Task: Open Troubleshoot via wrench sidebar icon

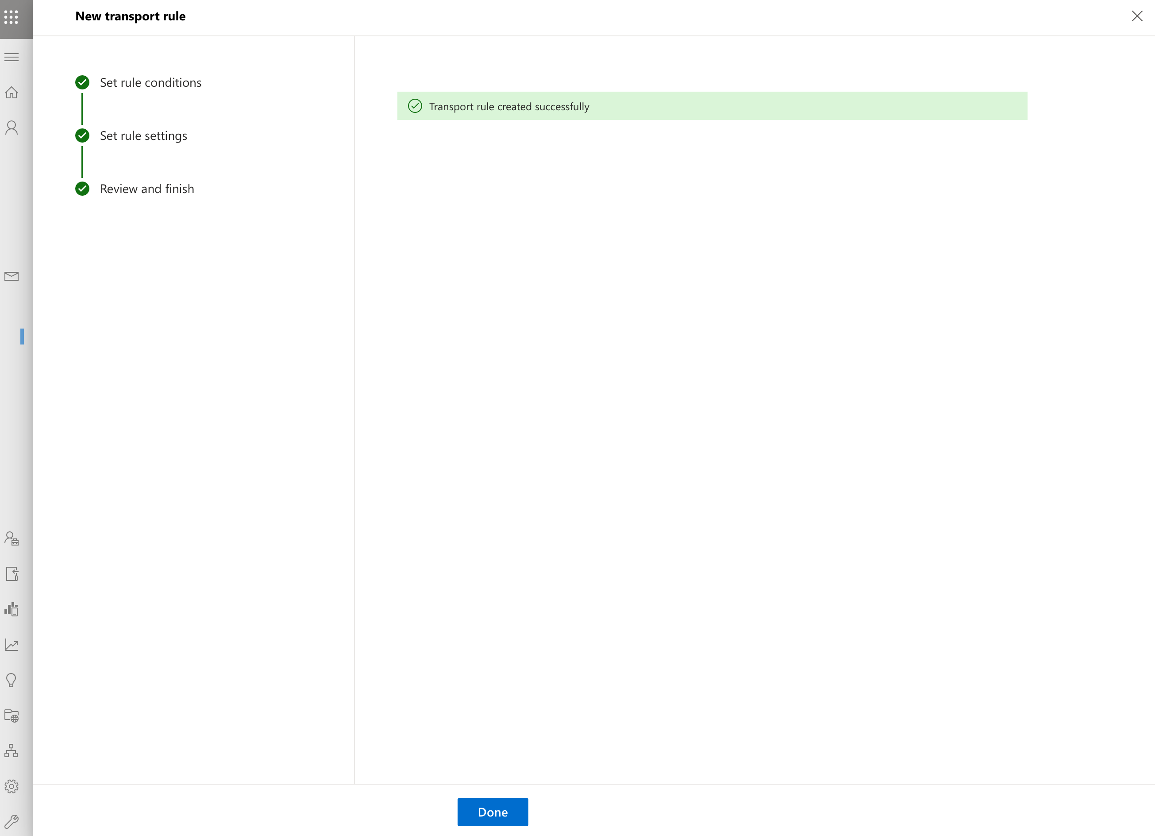Action: [11, 821]
